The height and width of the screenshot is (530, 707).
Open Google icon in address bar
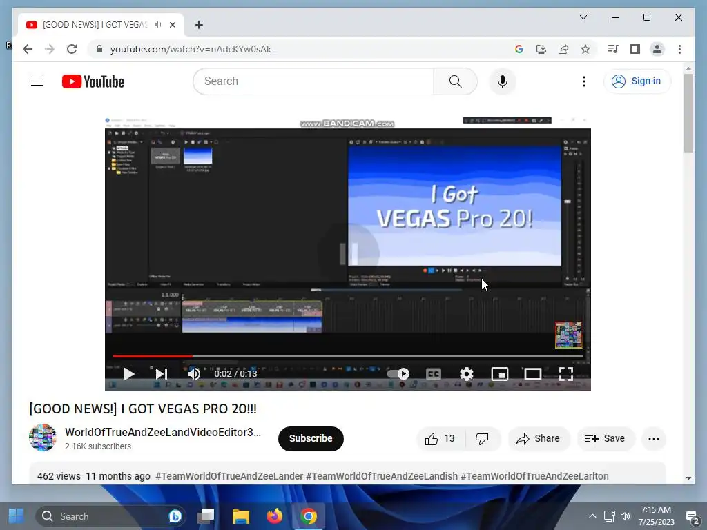click(x=519, y=49)
